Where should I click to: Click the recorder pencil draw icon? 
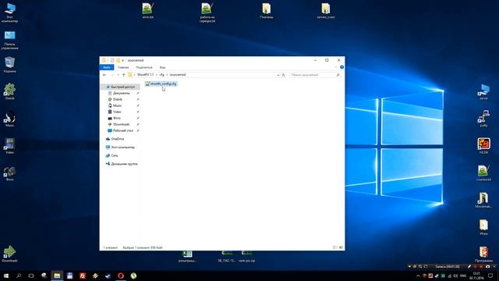[469, 266]
